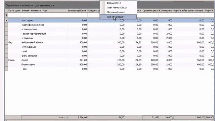The image size is (215, 121).
Task: Select 'Чай зеленый 400 мл' item
Action: 32,43
